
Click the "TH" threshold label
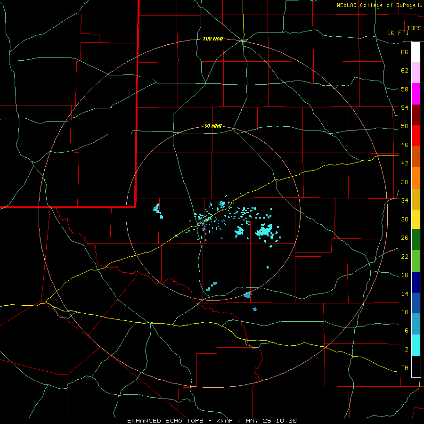(405, 368)
